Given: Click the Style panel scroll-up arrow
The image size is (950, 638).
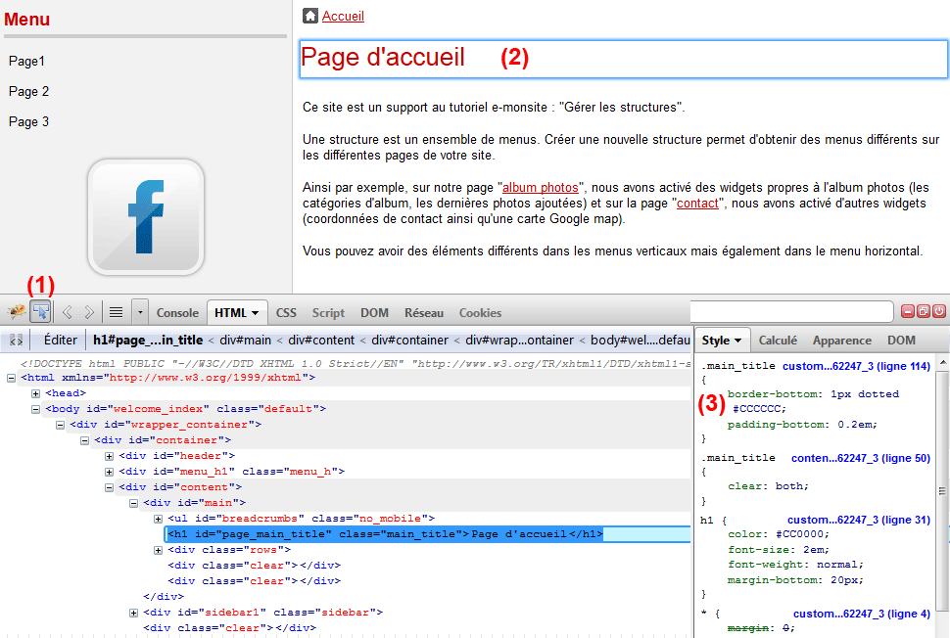Looking at the screenshot, I should [x=943, y=362].
